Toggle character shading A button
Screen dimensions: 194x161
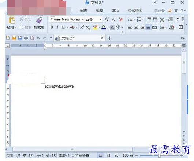(x=112, y=27)
